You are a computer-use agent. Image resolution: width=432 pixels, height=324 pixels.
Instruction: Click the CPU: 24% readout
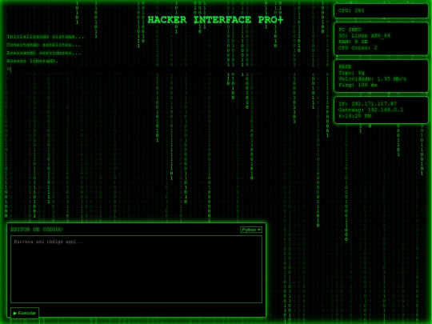coord(351,10)
